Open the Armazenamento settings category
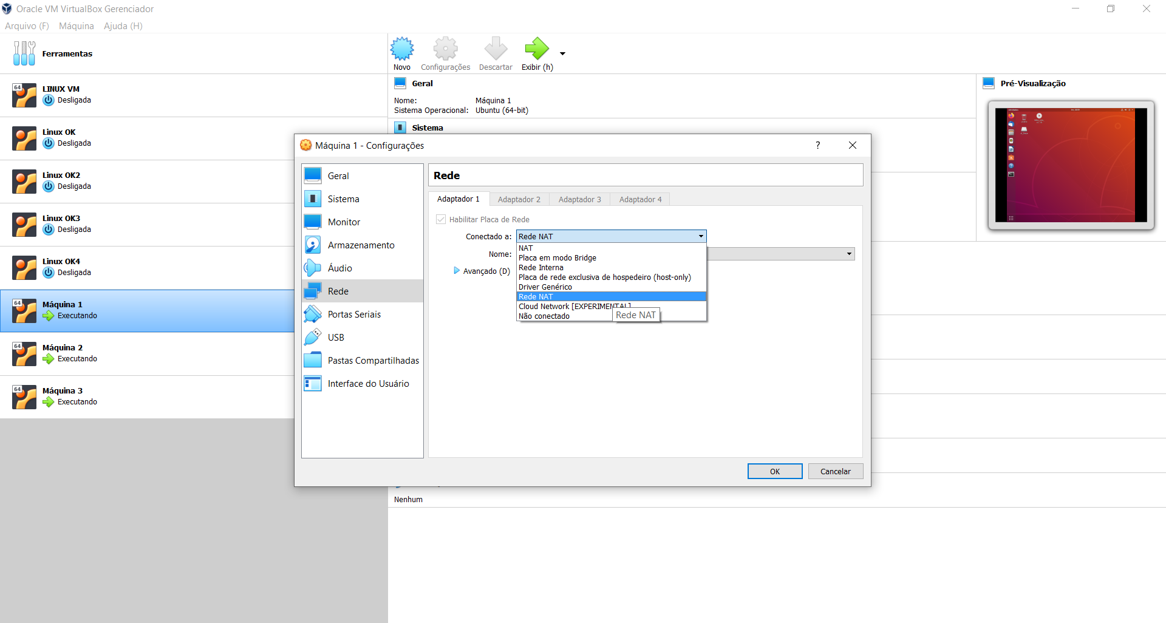Image resolution: width=1166 pixels, height=623 pixels. 363,245
